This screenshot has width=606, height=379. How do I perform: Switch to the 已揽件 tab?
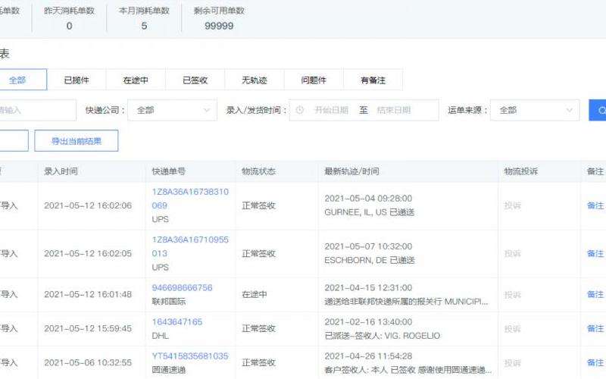[77, 80]
